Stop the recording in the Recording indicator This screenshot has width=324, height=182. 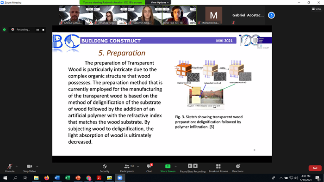[43, 30]
